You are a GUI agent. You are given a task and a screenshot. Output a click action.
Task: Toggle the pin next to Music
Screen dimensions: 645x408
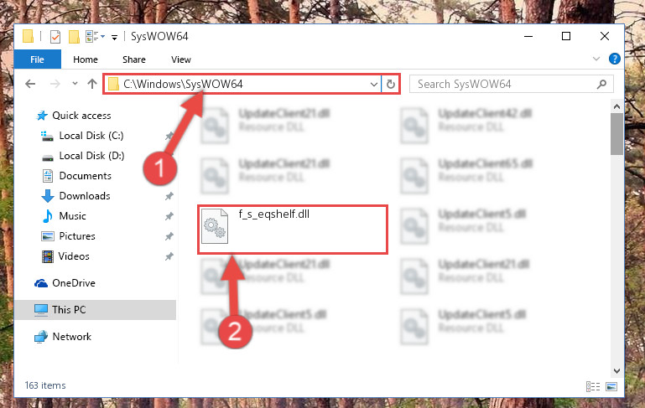(x=169, y=216)
